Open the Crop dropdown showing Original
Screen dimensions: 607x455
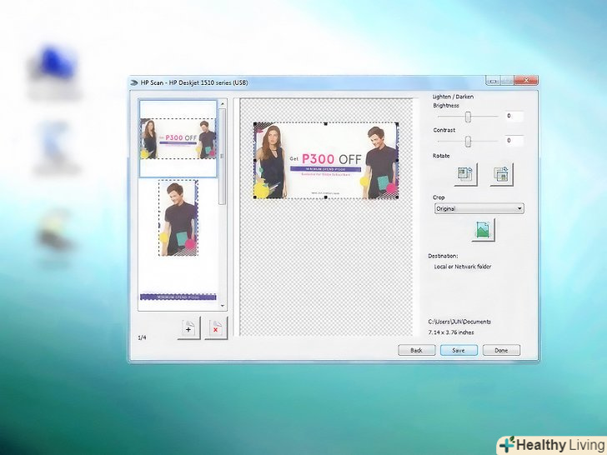pos(479,208)
